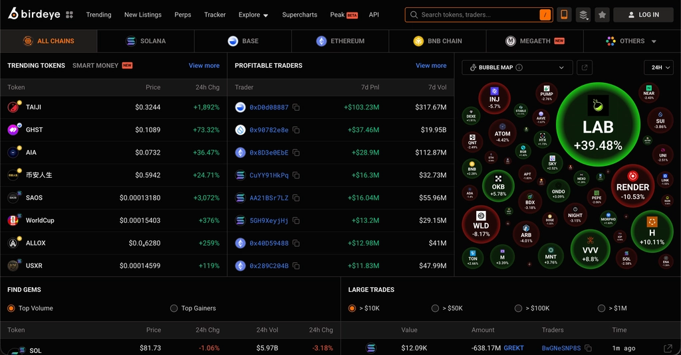Open Trending in the top navigation

pyautogui.click(x=98, y=15)
